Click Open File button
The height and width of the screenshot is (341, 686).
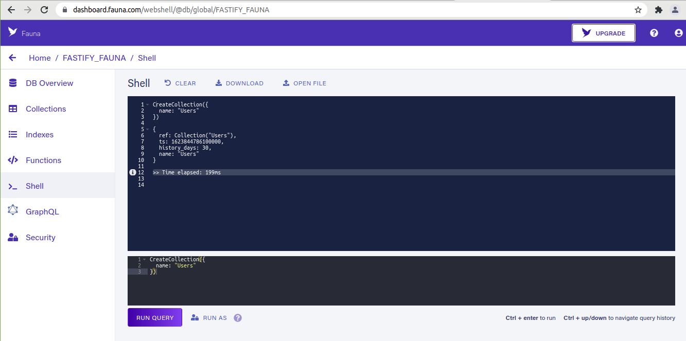pyautogui.click(x=304, y=83)
